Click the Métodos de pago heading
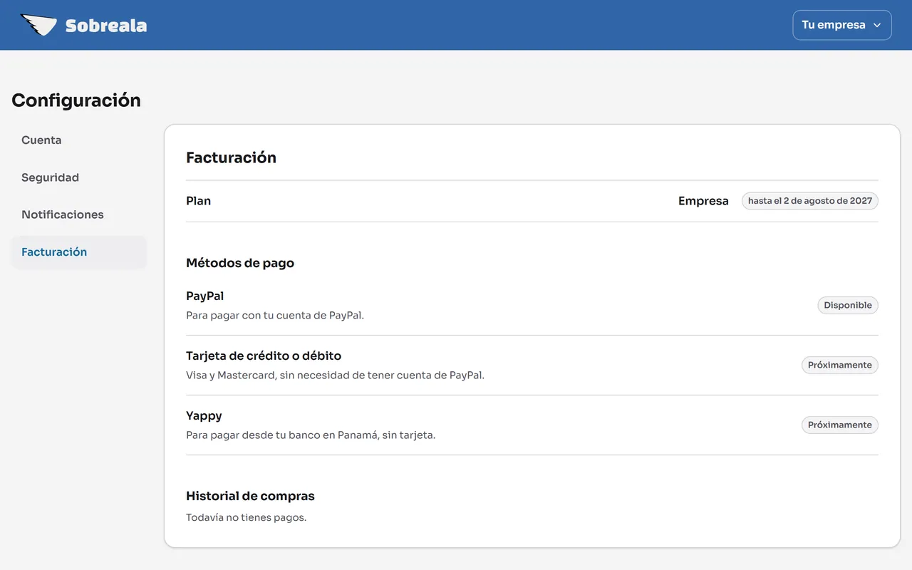The height and width of the screenshot is (570, 912). (240, 263)
